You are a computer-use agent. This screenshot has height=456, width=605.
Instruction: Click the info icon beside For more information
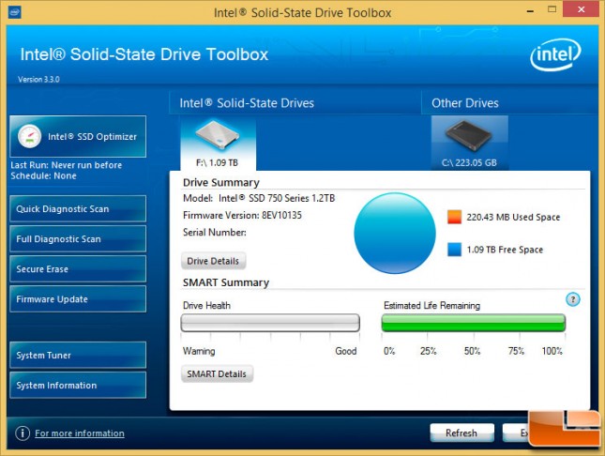click(x=23, y=433)
